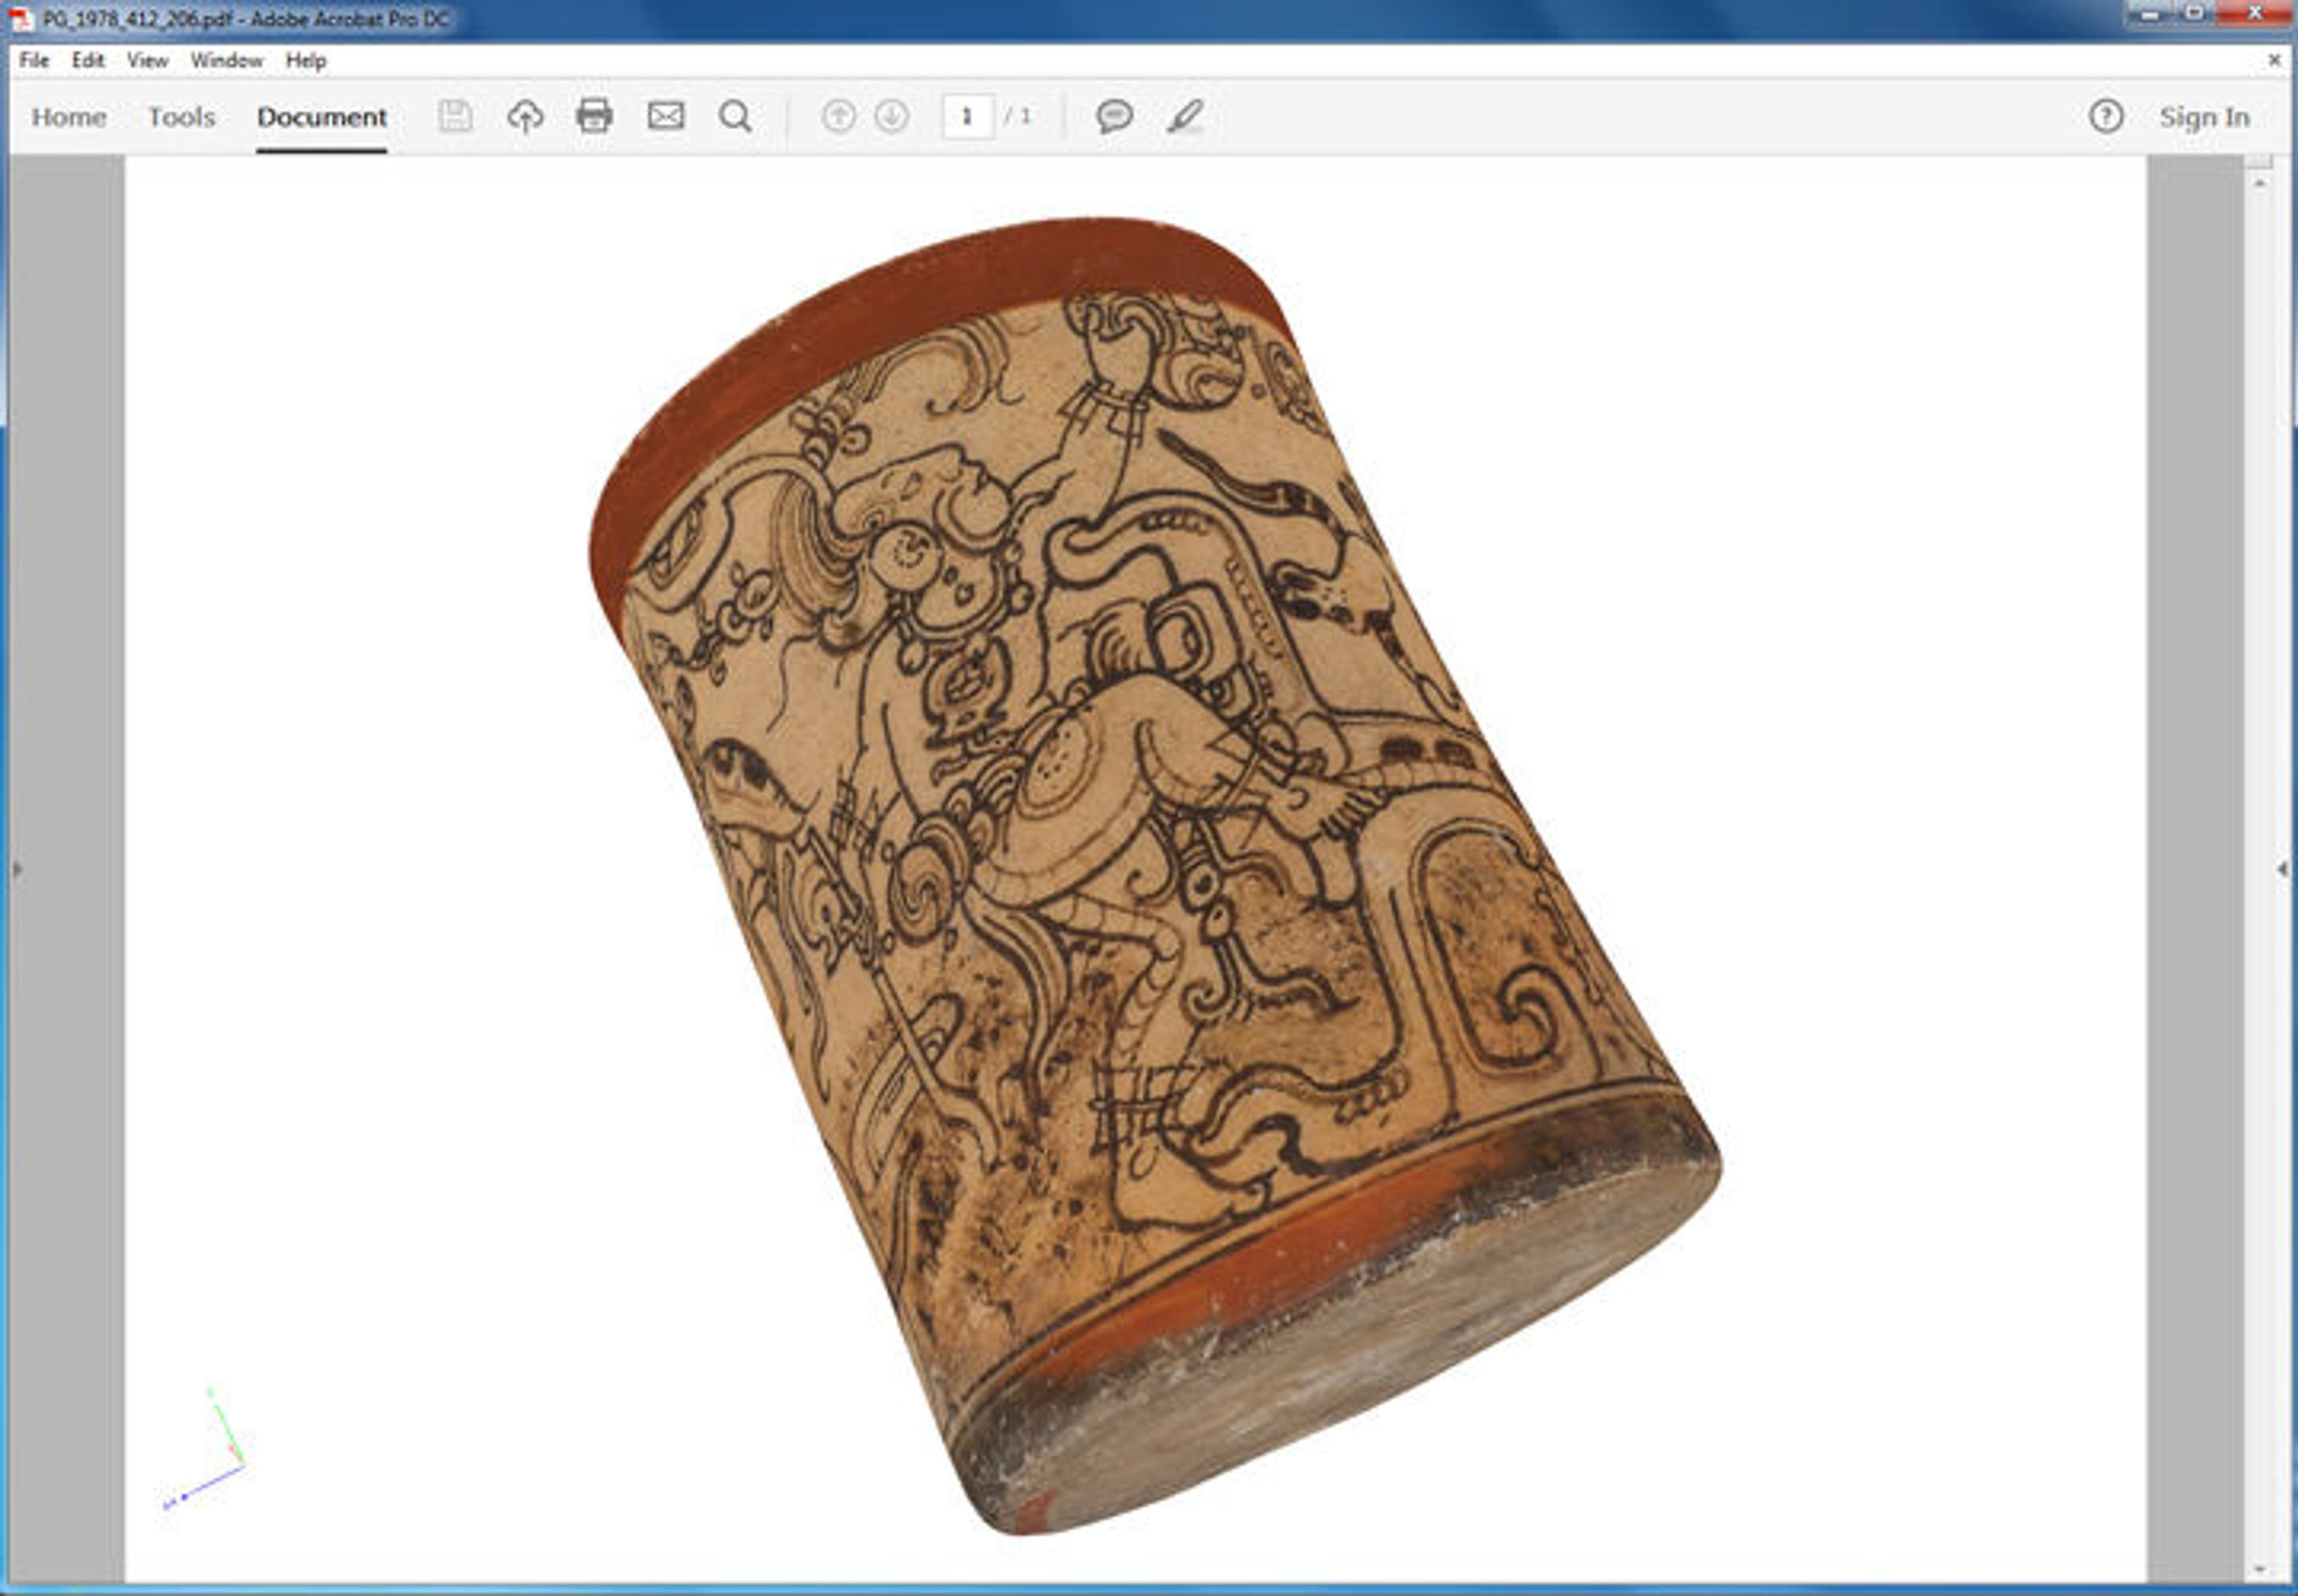Image resolution: width=2298 pixels, height=1596 pixels.
Task: Switch to the Tools tab
Action: point(181,117)
